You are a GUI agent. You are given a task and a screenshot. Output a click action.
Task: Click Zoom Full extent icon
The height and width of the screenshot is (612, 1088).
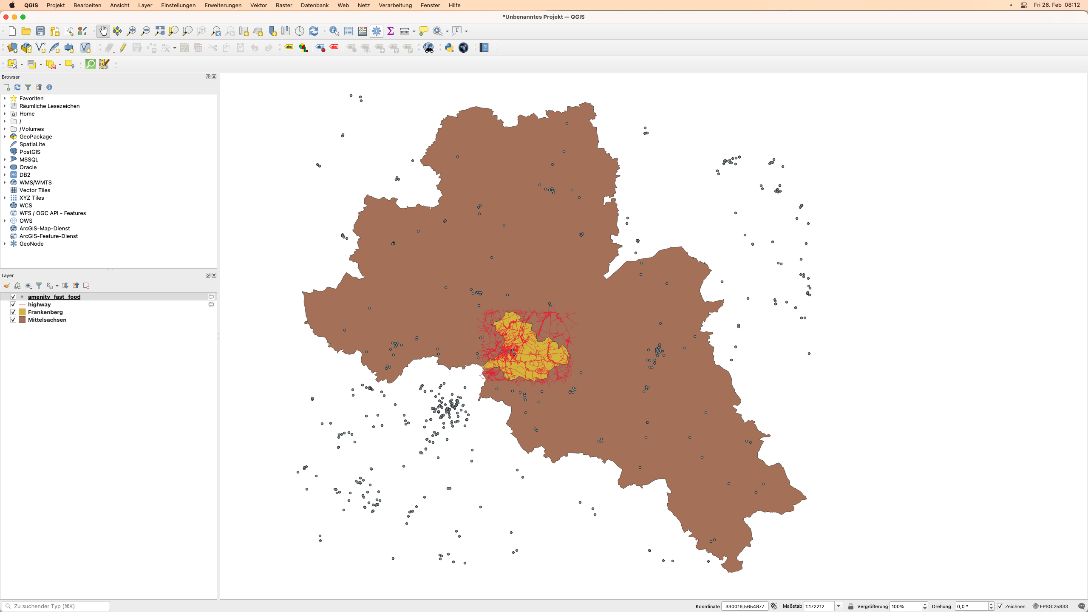159,31
